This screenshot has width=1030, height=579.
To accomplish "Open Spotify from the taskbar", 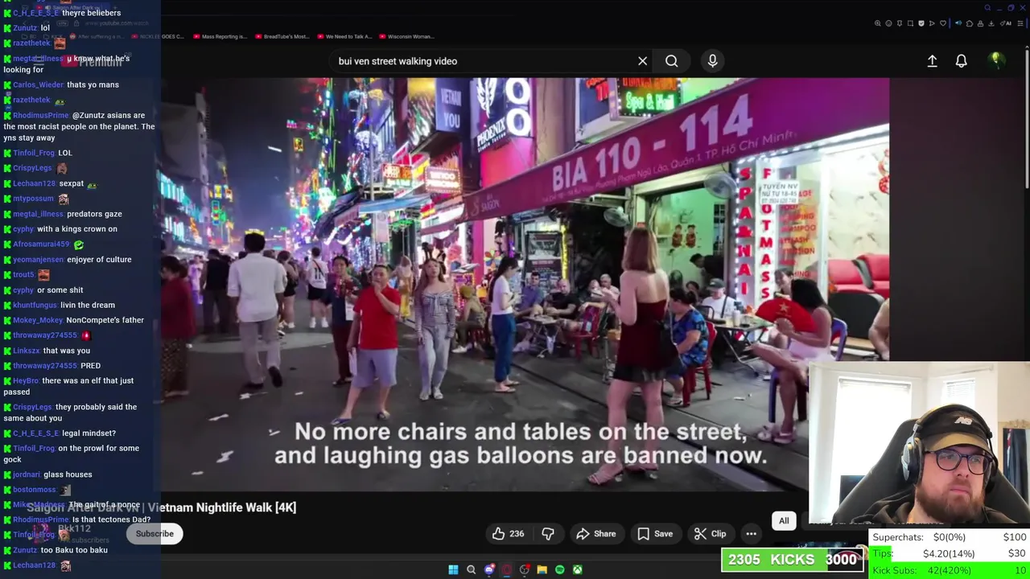I will pos(560,570).
